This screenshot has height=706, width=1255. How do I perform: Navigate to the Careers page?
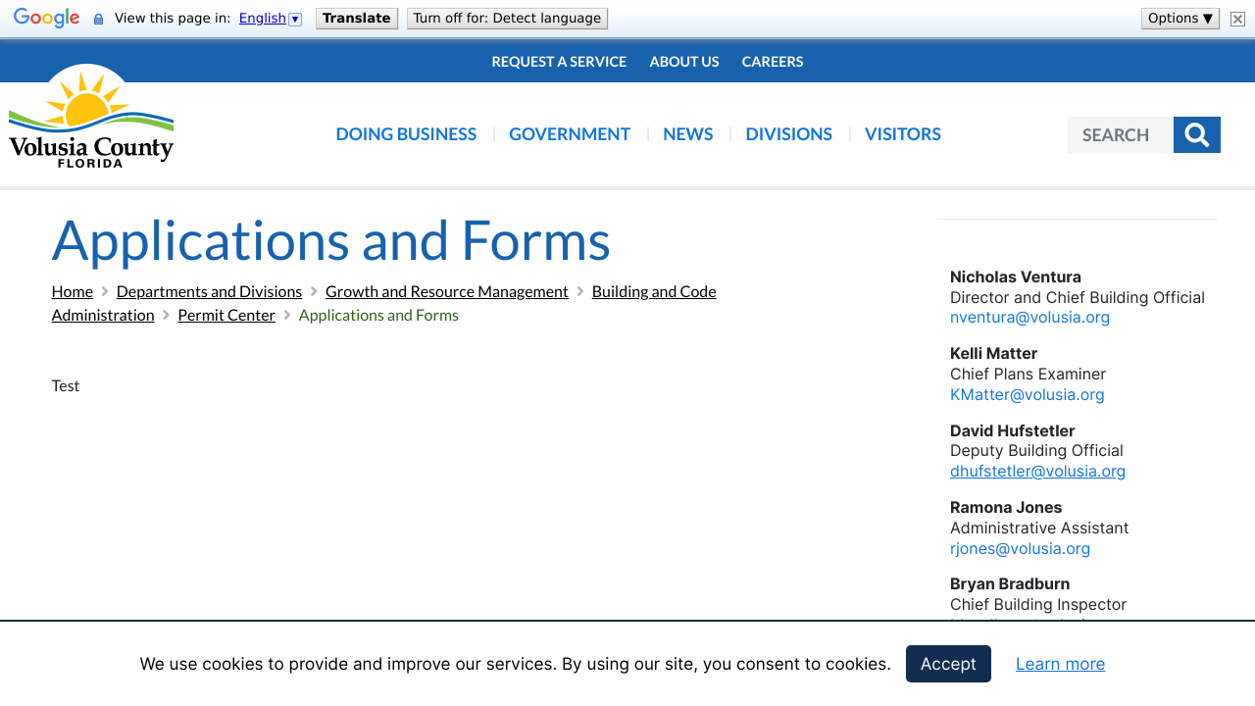pos(772,62)
